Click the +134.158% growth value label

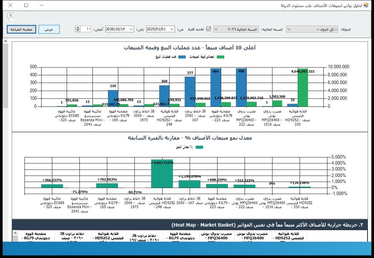click(300, 183)
